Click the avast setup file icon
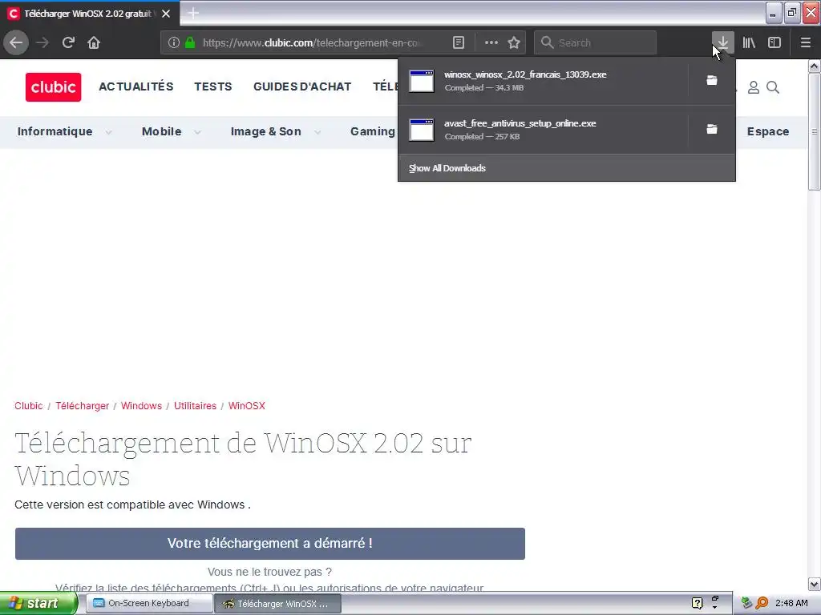The width and height of the screenshot is (821, 615). [422, 130]
